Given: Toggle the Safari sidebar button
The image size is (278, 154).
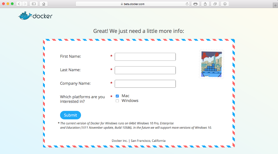Looking at the screenshot, I should click(34, 4).
